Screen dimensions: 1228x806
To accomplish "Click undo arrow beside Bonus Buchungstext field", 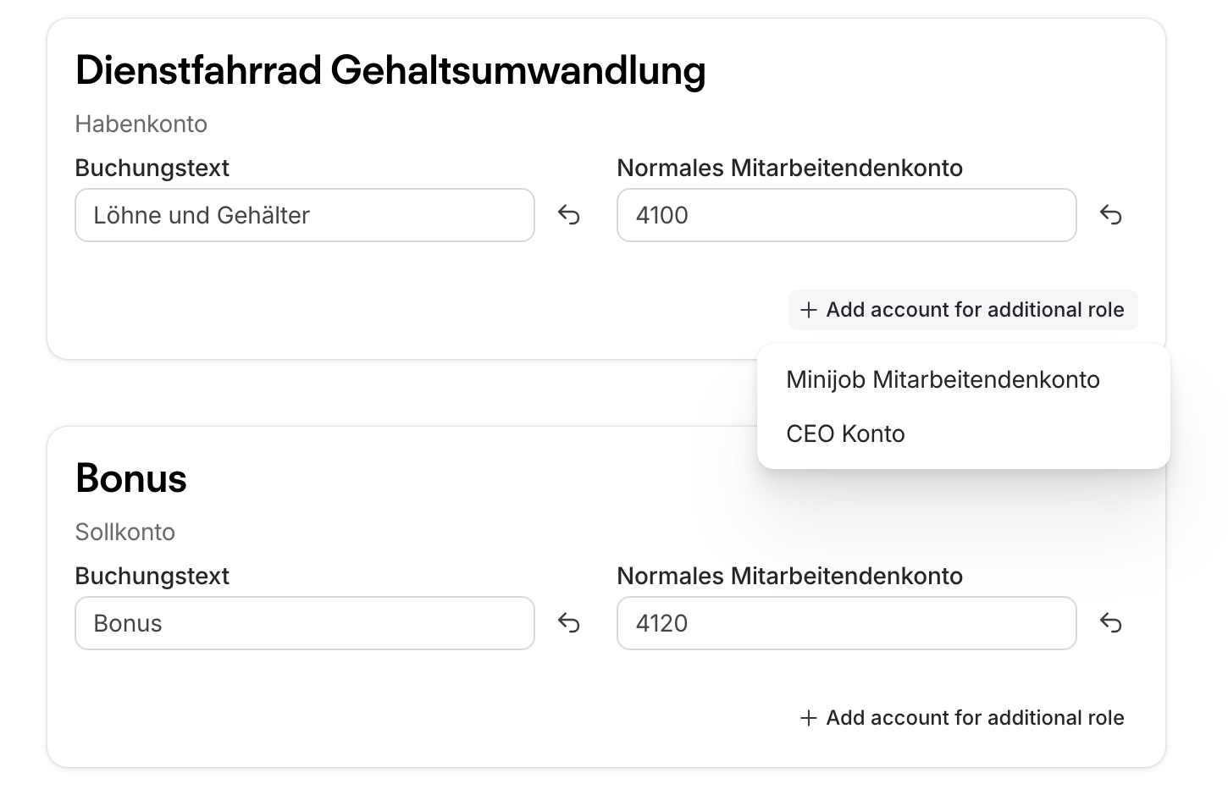I will pos(569,623).
